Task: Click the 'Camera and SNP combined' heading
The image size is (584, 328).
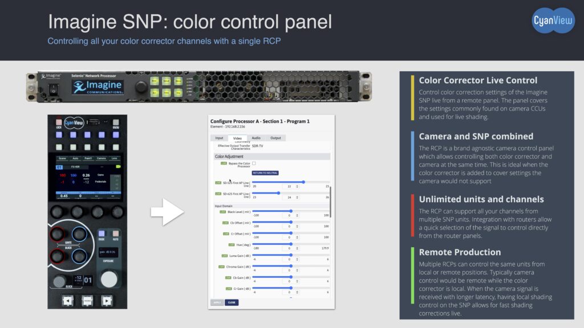Action: point(476,137)
